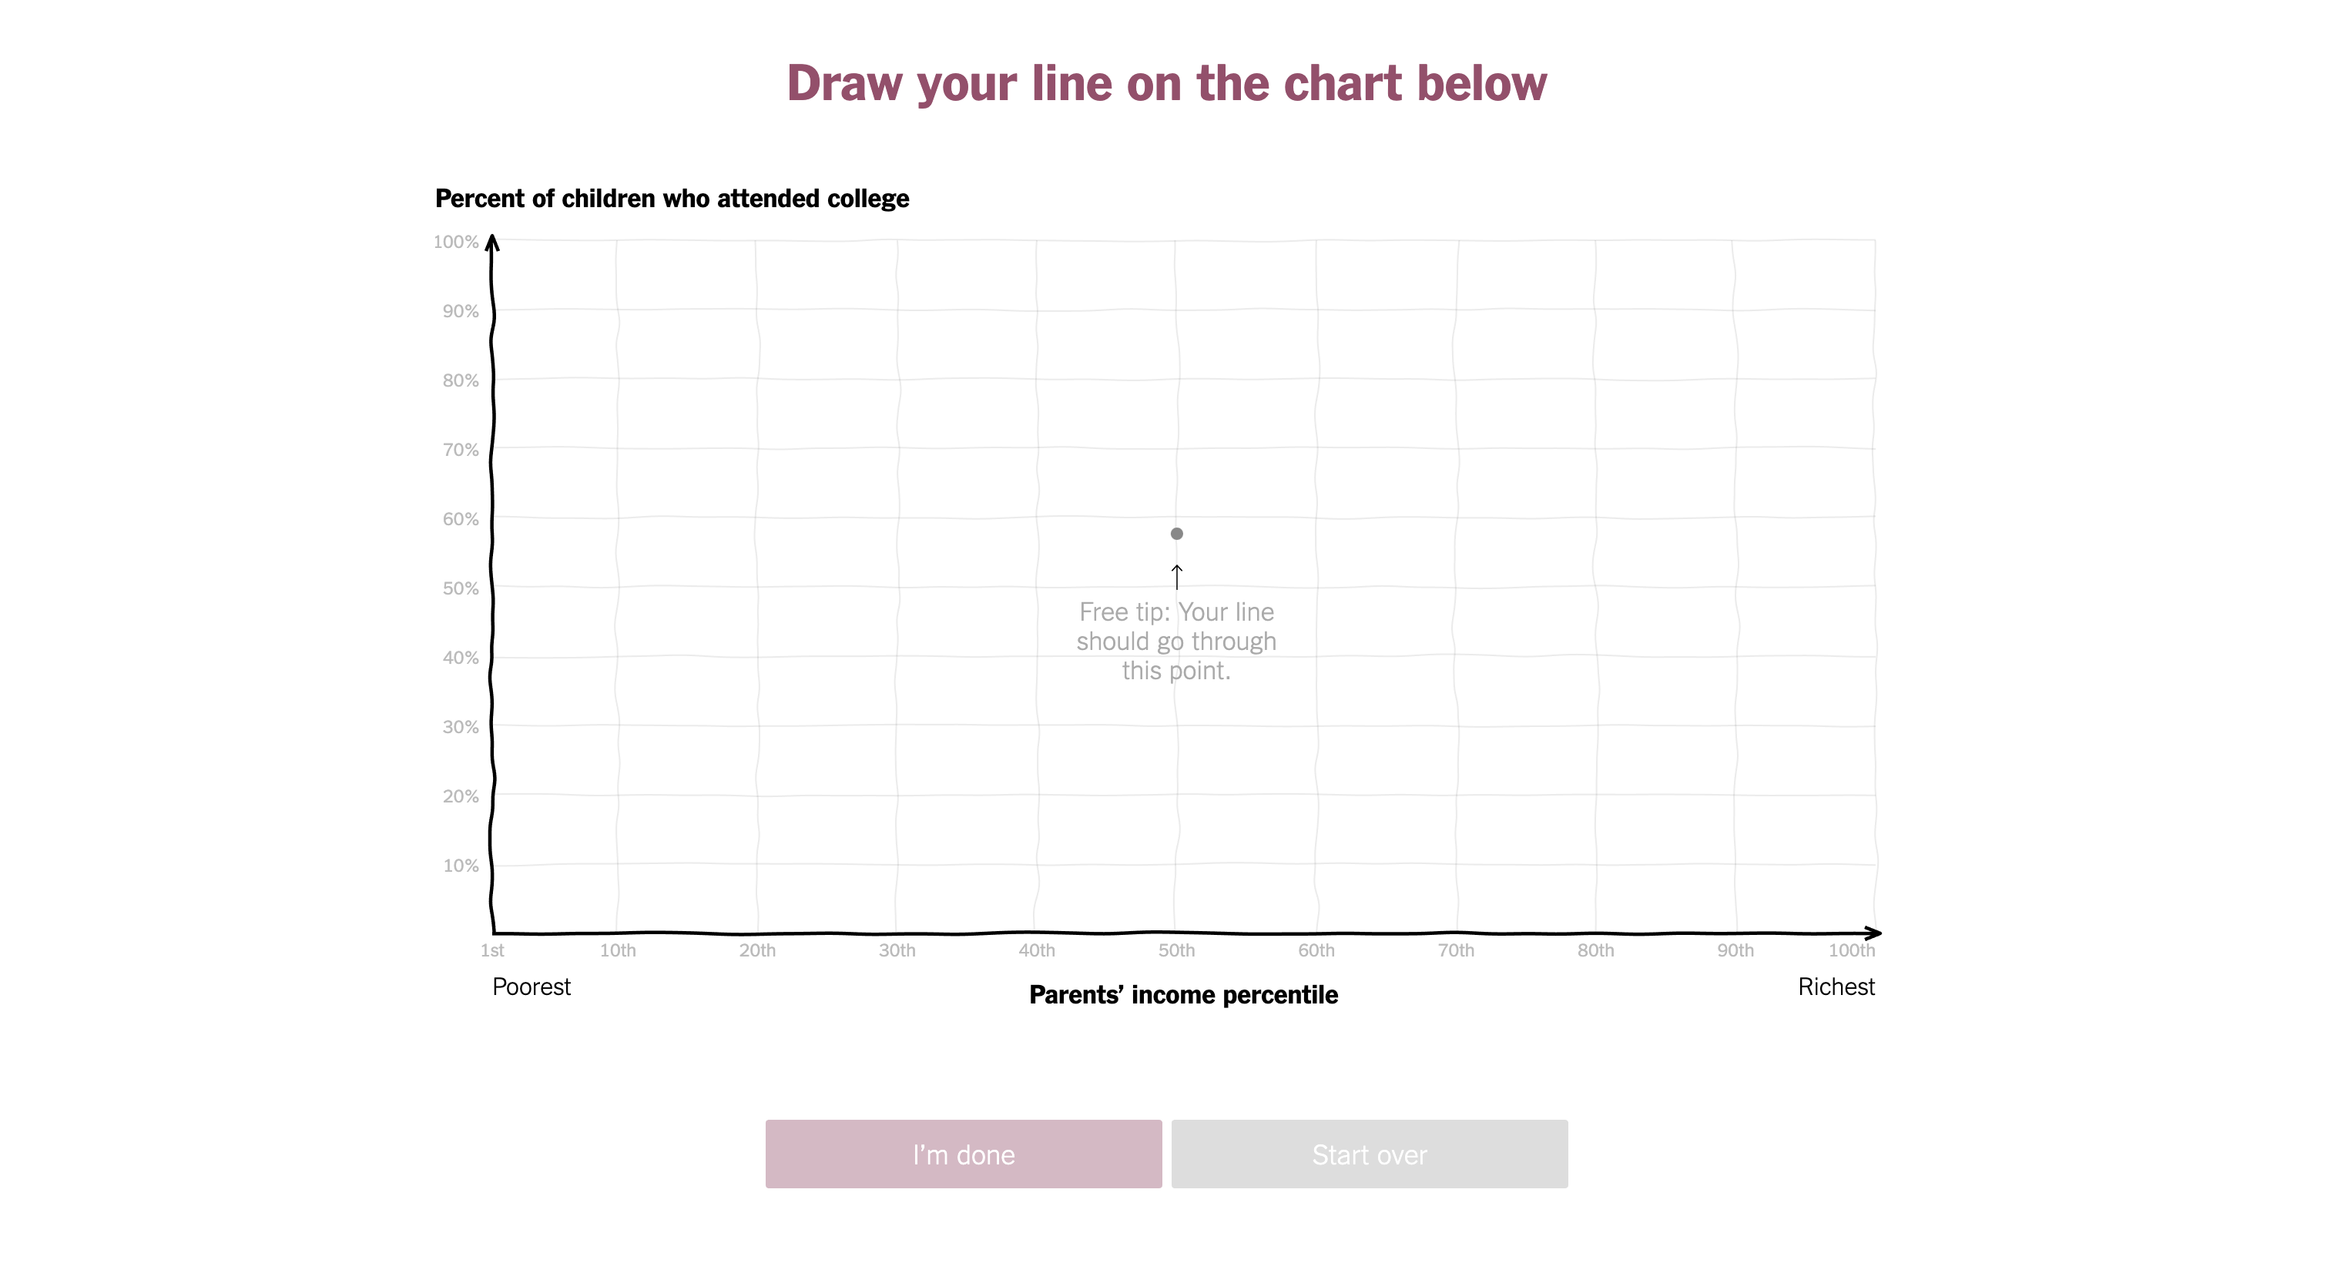Click the Parents' income percentile axis title

pos(1183,995)
